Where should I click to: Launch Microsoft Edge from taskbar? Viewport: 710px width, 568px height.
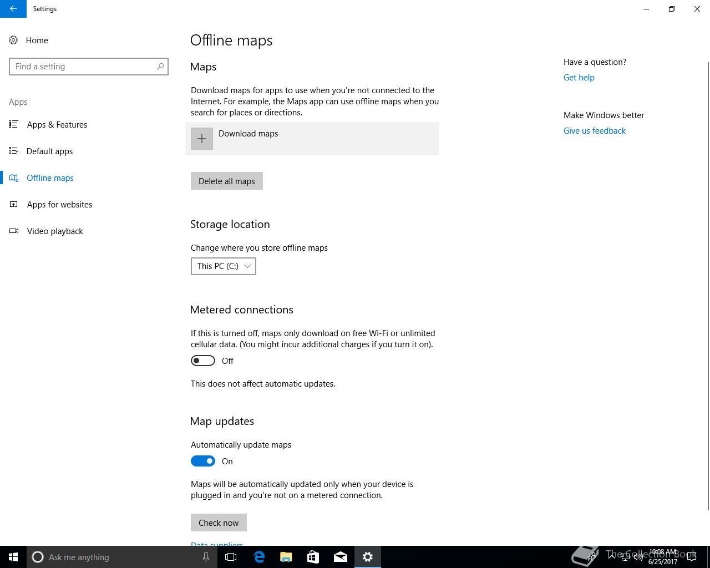(x=259, y=557)
